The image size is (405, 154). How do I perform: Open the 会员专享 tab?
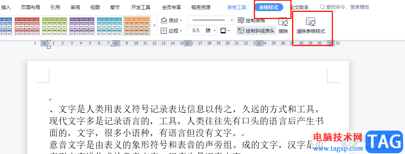tap(171, 8)
